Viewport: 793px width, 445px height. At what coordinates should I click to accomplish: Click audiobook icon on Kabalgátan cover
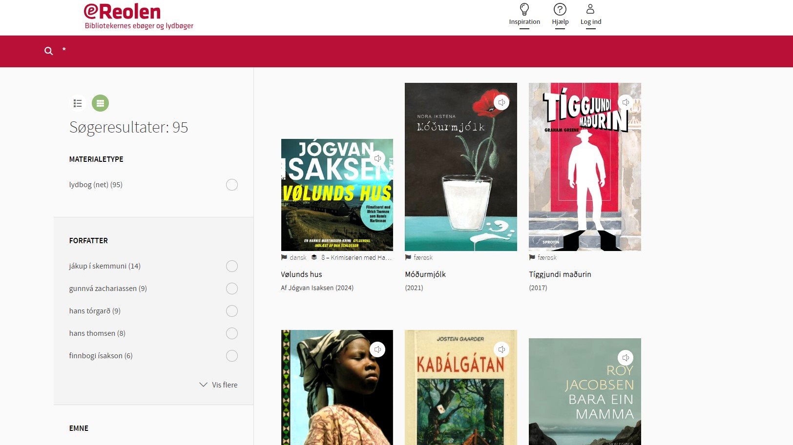pos(501,349)
